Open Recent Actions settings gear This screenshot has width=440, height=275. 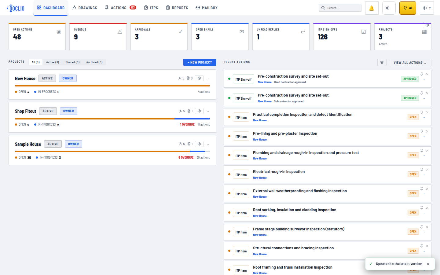tap(382, 62)
